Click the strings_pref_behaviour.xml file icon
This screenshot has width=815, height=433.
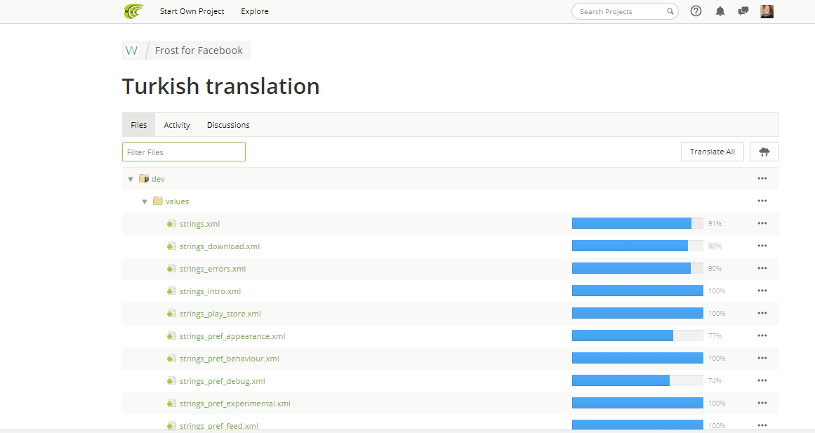171,358
